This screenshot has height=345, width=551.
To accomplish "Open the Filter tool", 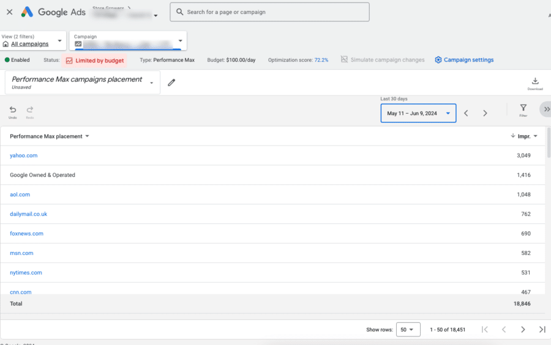I will point(523,110).
